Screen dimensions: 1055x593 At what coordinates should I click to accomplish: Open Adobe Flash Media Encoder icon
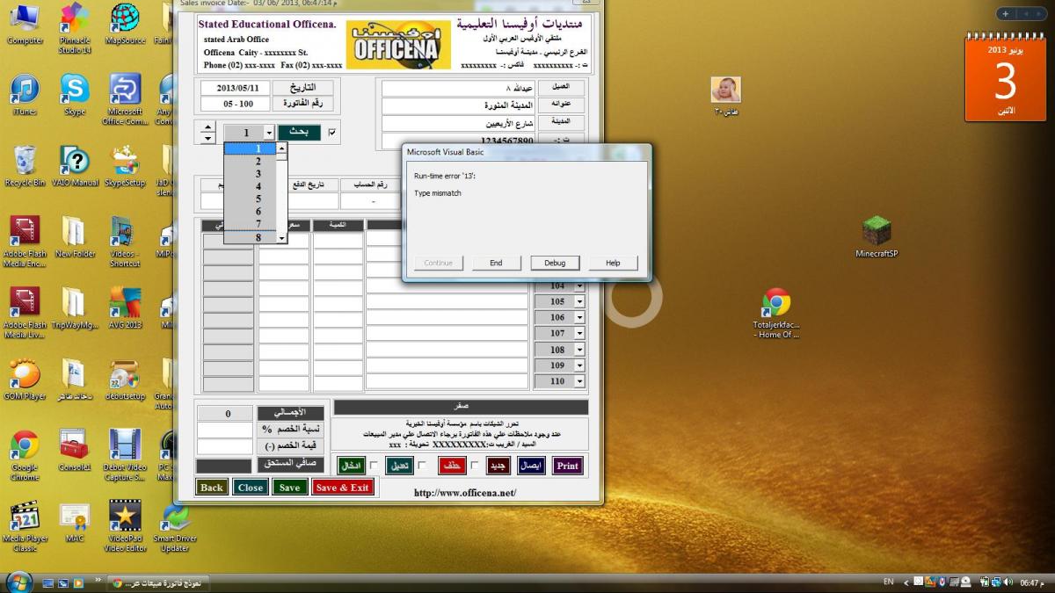click(25, 242)
